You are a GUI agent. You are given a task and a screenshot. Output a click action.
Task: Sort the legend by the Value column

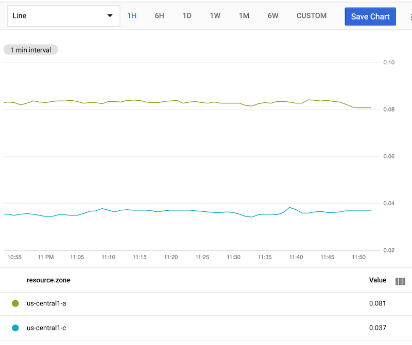point(377,280)
